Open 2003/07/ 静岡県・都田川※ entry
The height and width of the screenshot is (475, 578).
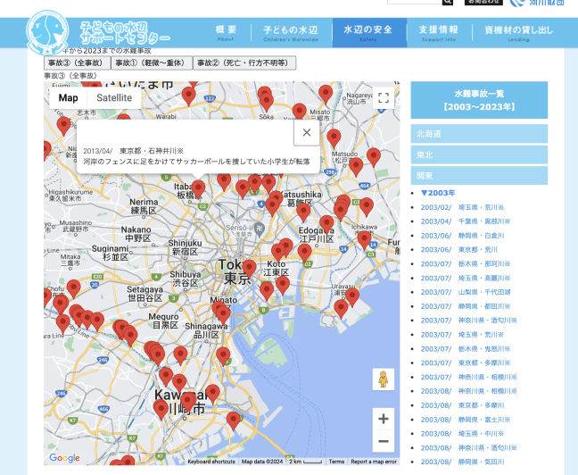click(466, 306)
